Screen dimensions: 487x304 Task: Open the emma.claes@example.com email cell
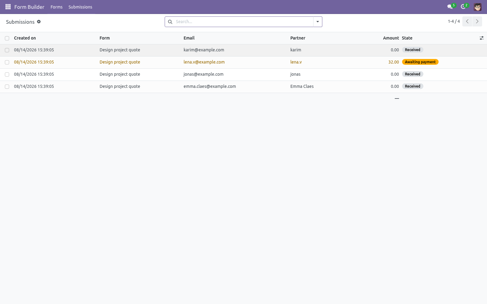click(x=210, y=86)
